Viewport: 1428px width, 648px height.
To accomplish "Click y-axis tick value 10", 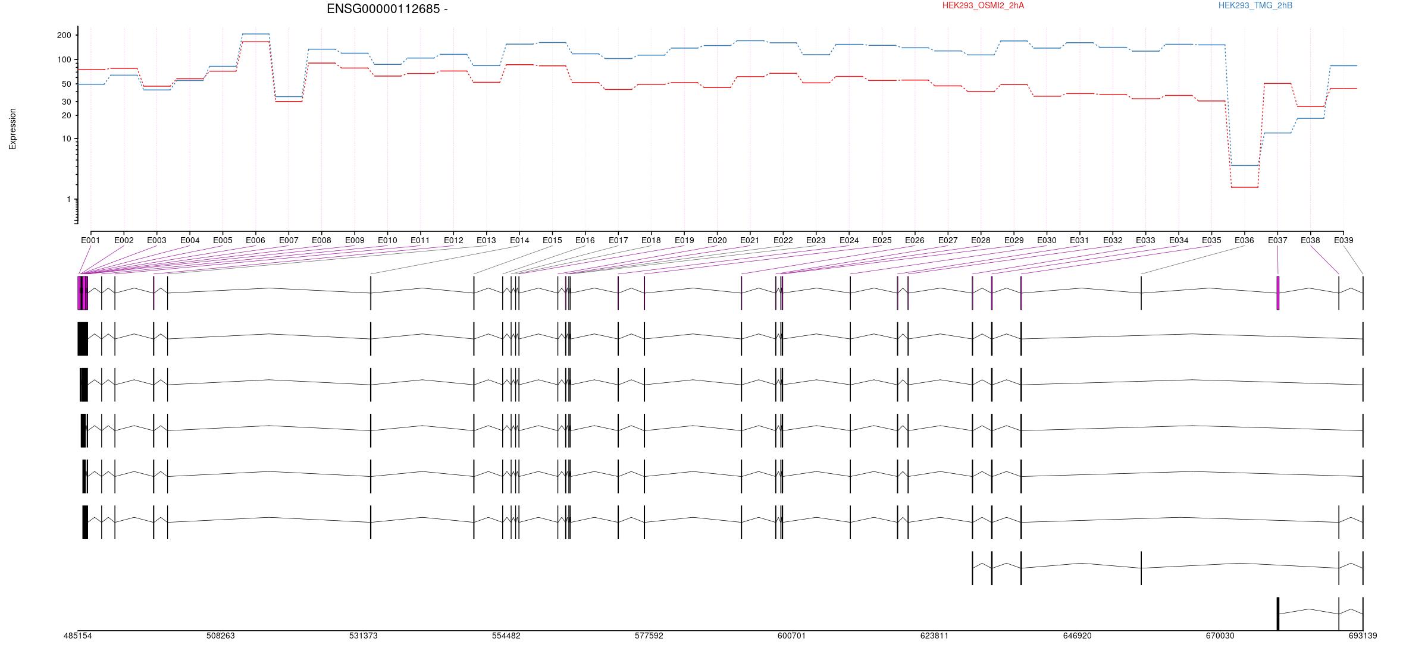I will click(66, 139).
